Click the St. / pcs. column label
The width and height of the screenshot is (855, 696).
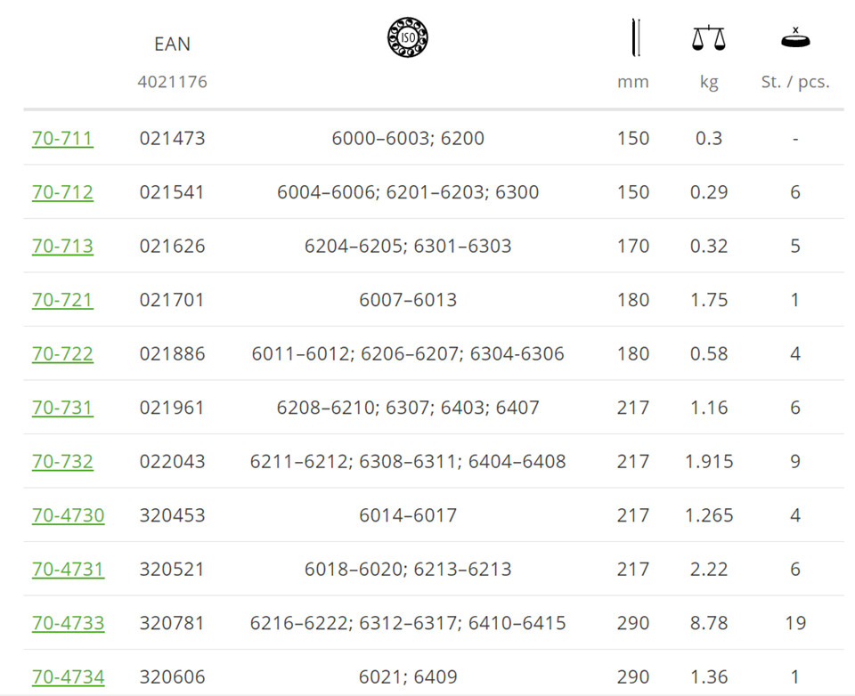(795, 82)
